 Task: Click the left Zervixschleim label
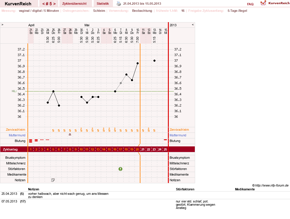[x=16, y=130]
